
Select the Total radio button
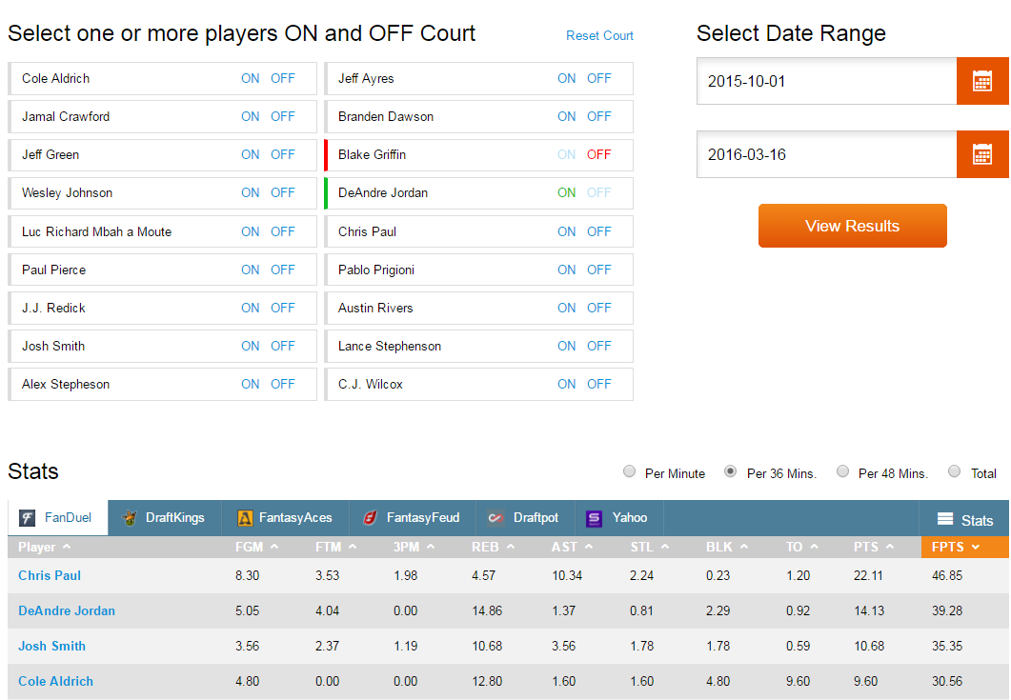pos(954,471)
